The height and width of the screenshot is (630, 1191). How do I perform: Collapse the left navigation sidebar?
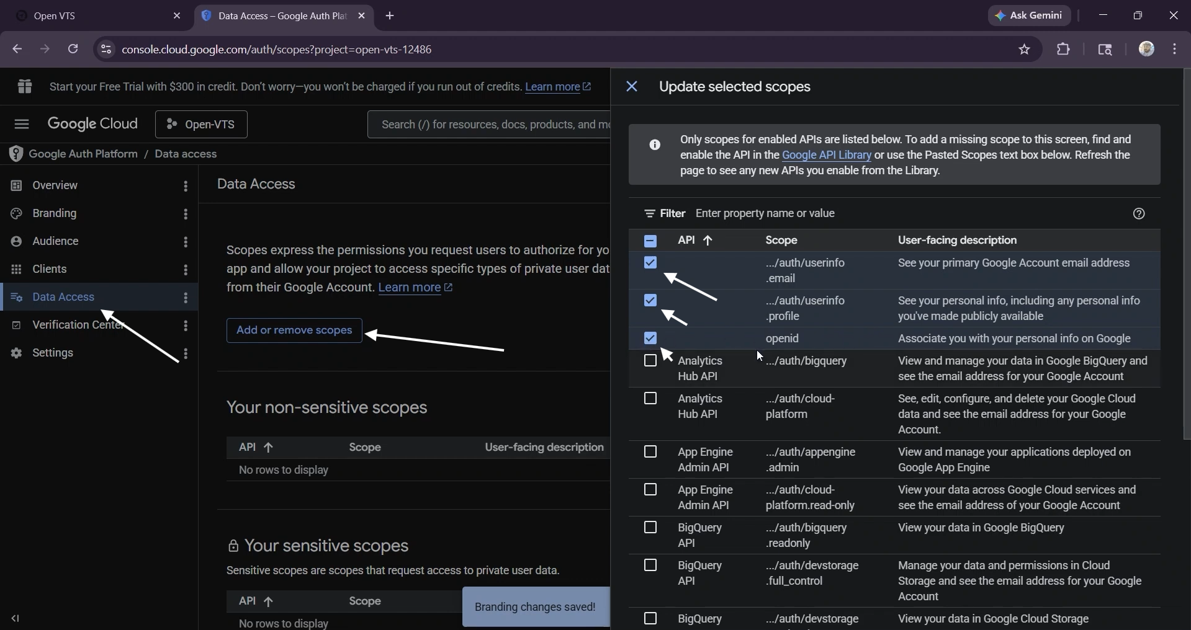coord(16,618)
